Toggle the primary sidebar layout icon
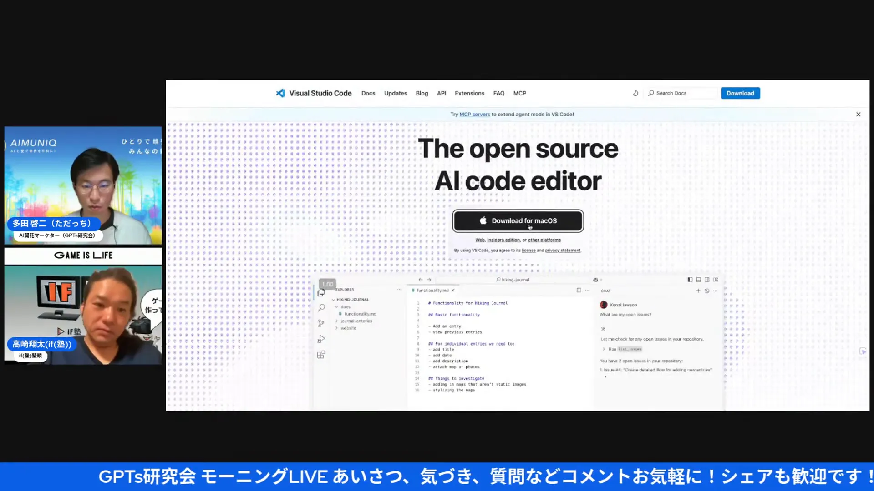The width and height of the screenshot is (874, 491). 690,280
